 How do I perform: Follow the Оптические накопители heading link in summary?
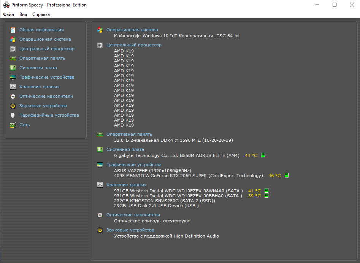[133, 215]
